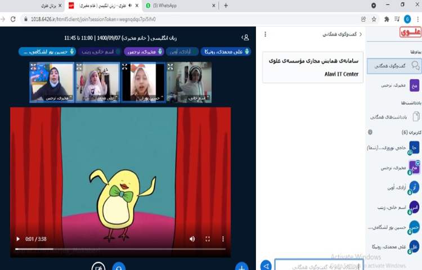Click the 0:01 / 3:38 video time display
422x270 pixels.
pyautogui.click(x=36, y=239)
